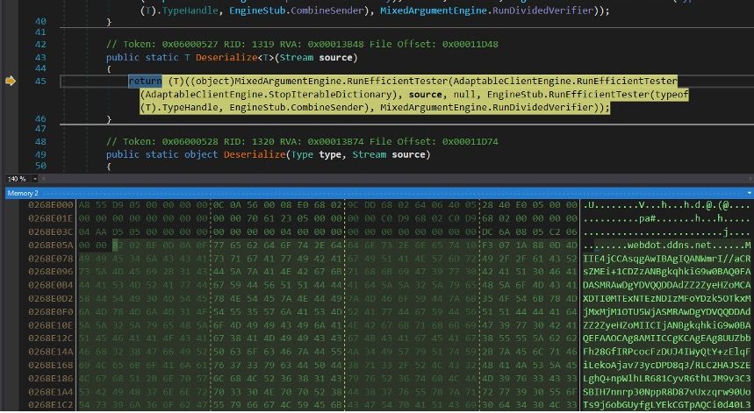This screenshot has width=754, height=413.
Task: Click line number 45 in the gutter
Action: 40,82
